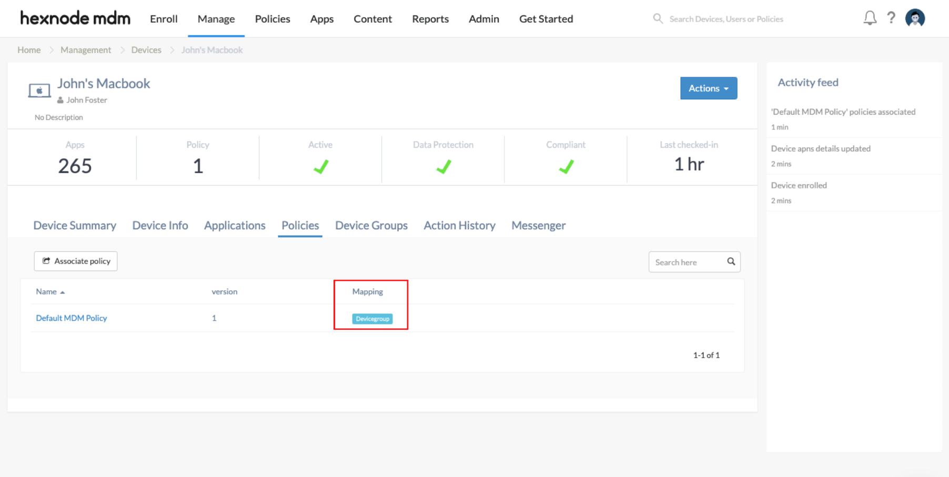Image resolution: width=949 pixels, height=477 pixels.
Task: Click the Name column header
Action: click(x=46, y=291)
